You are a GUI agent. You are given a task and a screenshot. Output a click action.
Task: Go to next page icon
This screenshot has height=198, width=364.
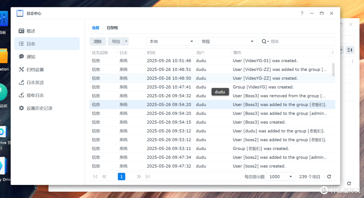pos(139,177)
